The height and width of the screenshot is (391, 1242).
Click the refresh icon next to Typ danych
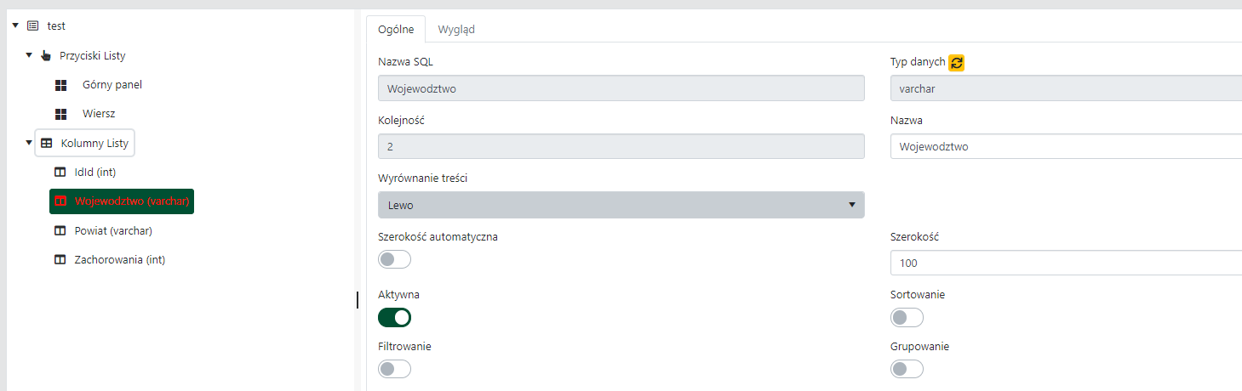point(957,62)
